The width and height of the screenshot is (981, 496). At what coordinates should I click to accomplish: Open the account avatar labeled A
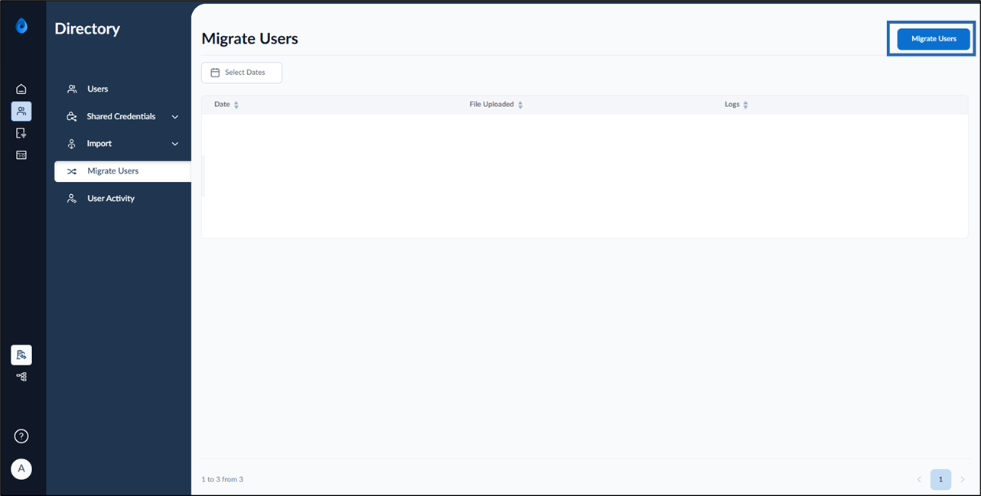click(21, 468)
